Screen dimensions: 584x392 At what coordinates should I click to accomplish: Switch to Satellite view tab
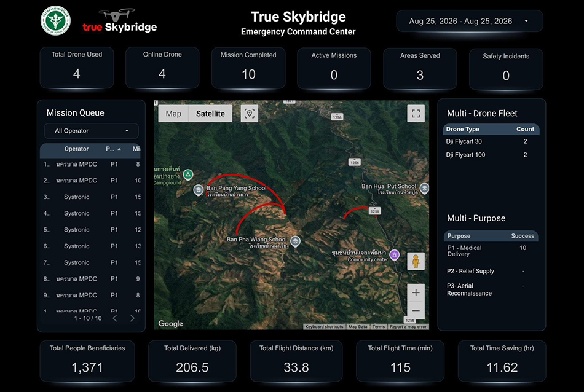coord(210,114)
